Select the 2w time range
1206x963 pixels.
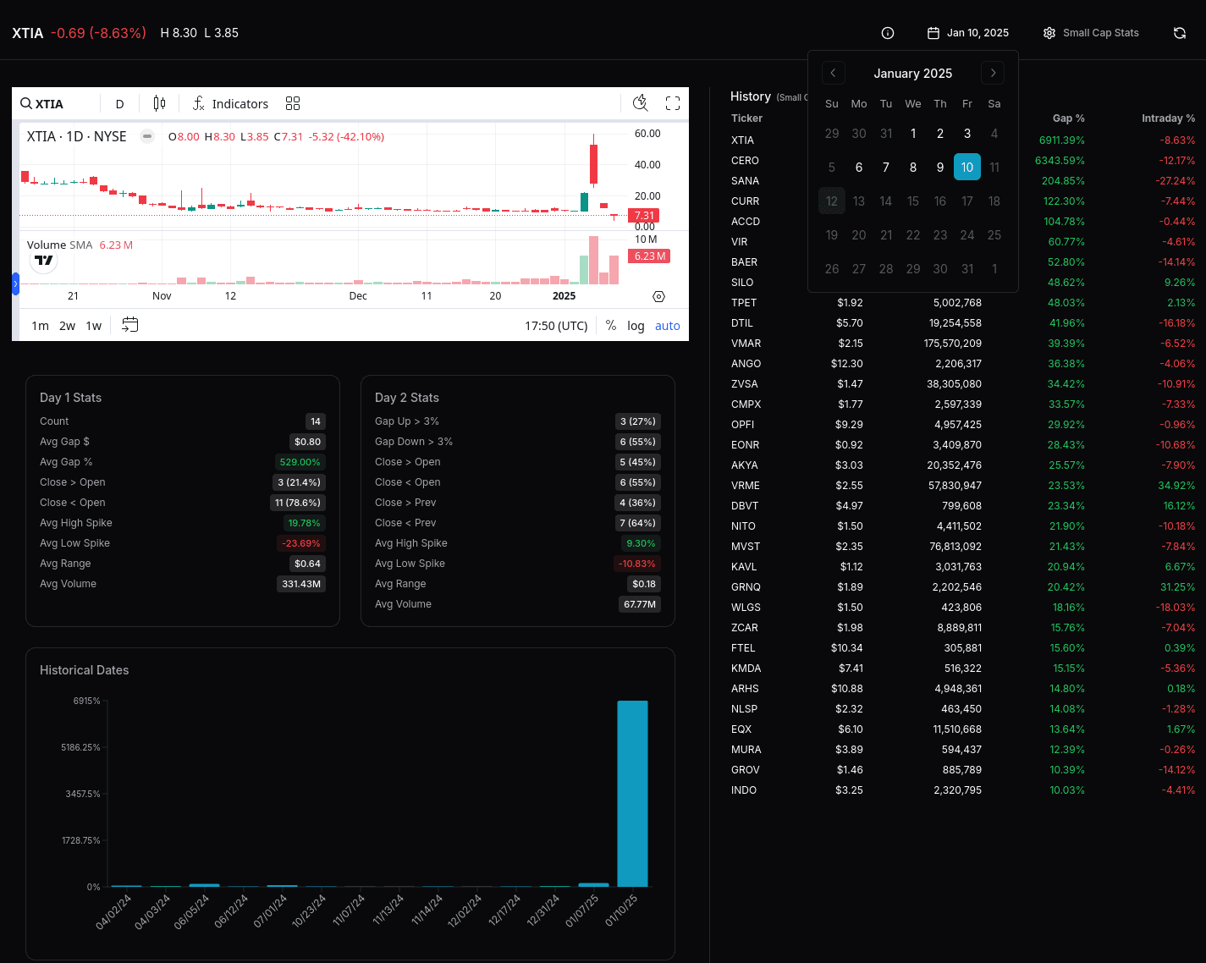click(67, 326)
